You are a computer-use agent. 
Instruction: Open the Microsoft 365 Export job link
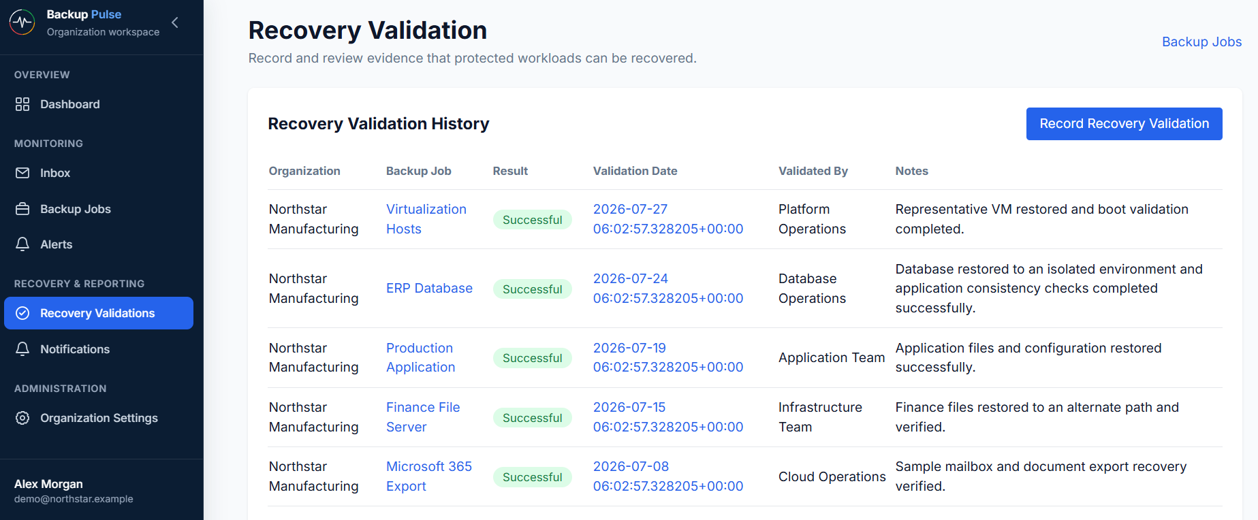pyautogui.click(x=429, y=476)
